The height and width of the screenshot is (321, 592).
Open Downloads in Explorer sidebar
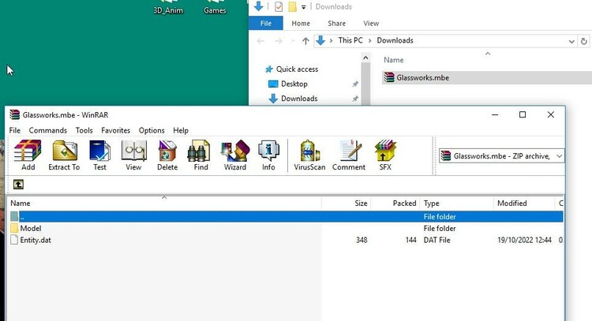pos(299,99)
